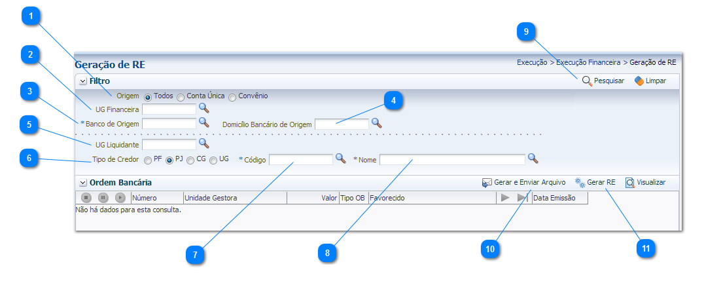Click the UG Financeira search magnifier icon

(203, 109)
